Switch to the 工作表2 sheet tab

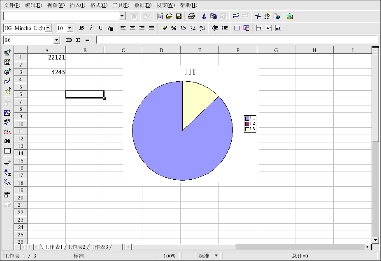(x=76, y=247)
